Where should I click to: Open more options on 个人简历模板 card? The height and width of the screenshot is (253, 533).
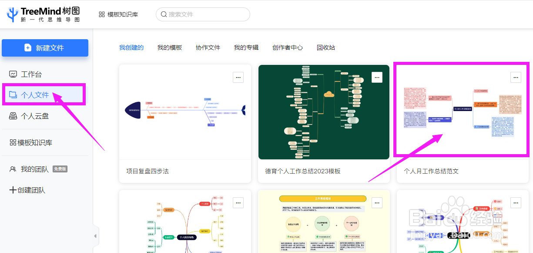pyautogui.click(x=238, y=202)
